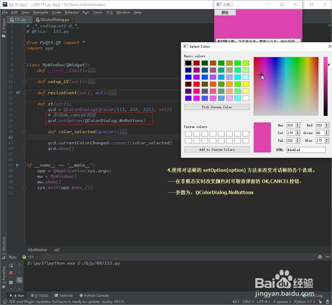Expand folded color_selected function at line 38
The width and height of the screenshot is (332, 305).
(x=25, y=132)
